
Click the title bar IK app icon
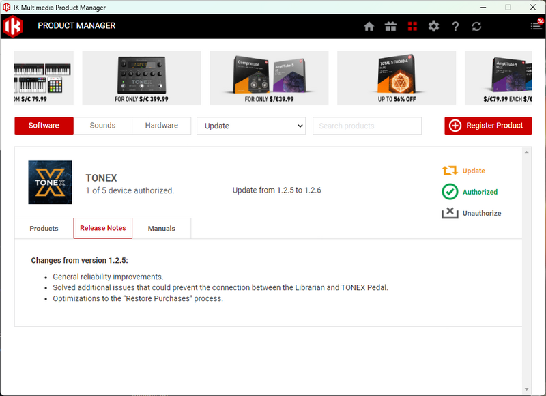pos(7,7)
